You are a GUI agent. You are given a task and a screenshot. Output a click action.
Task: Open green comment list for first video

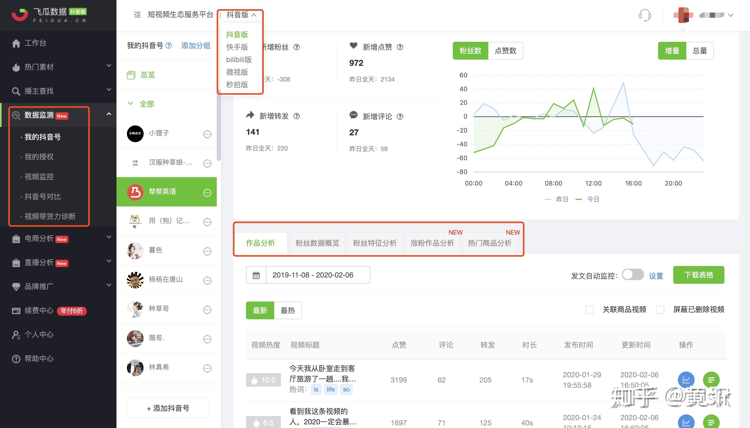tap(711, 379)
